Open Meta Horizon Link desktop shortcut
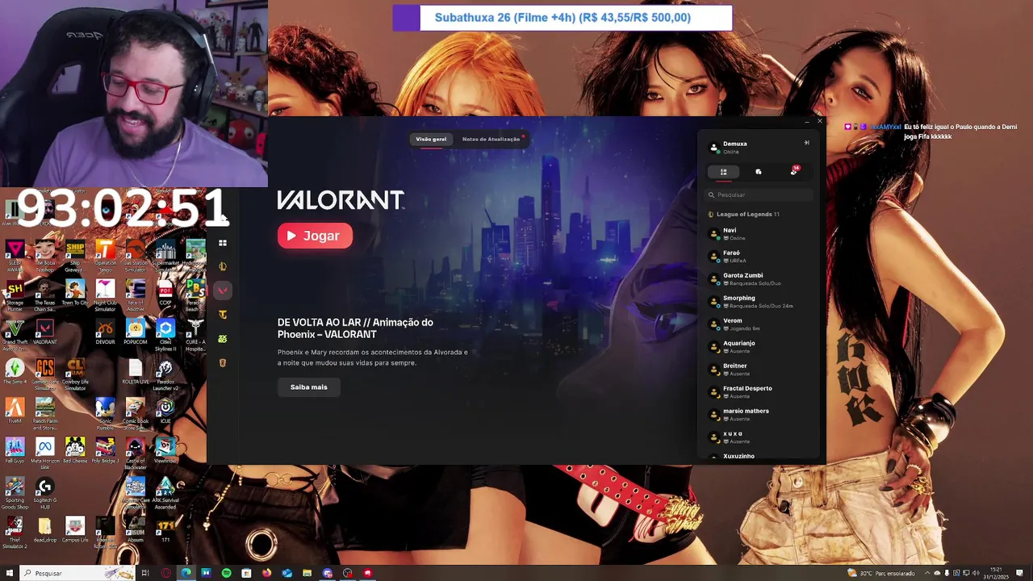 (45, 454)
